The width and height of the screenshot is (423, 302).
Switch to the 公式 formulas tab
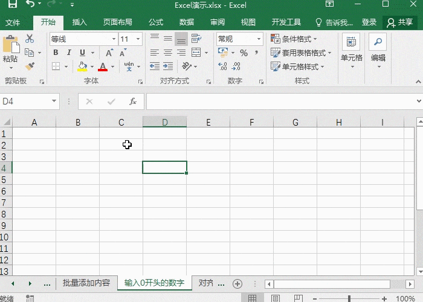(x=156, y=22)
